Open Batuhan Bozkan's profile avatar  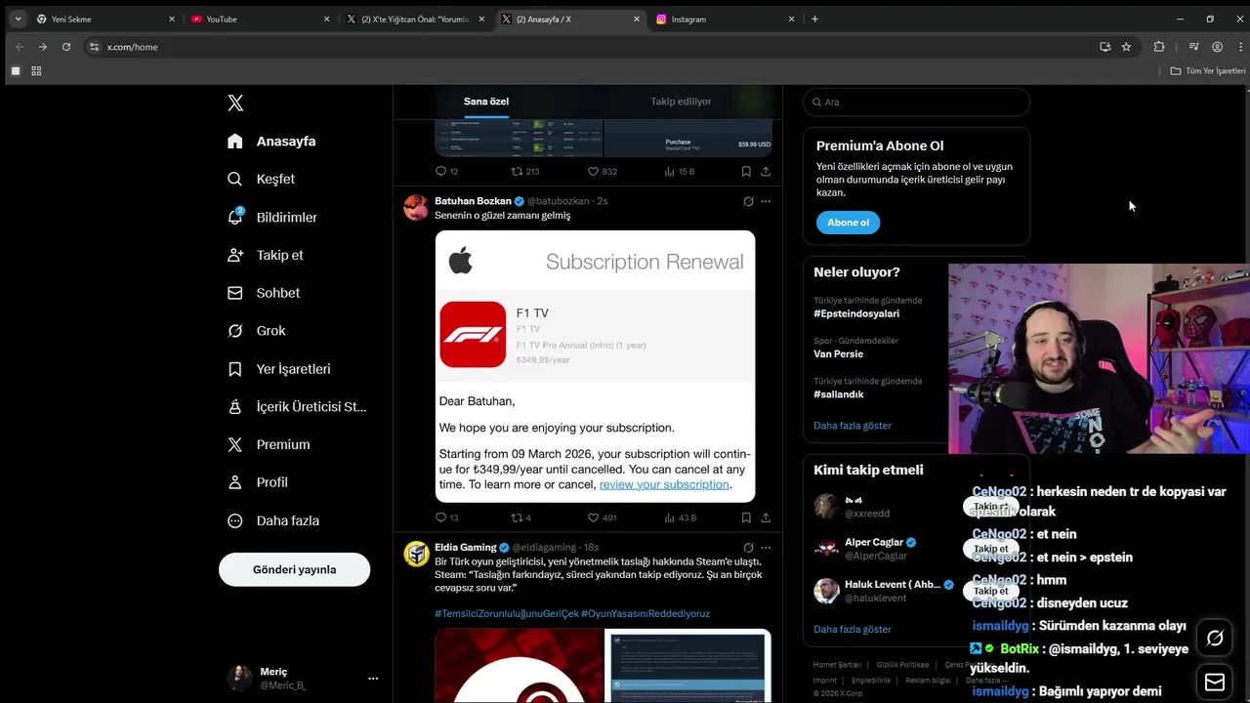pos(416,207)
